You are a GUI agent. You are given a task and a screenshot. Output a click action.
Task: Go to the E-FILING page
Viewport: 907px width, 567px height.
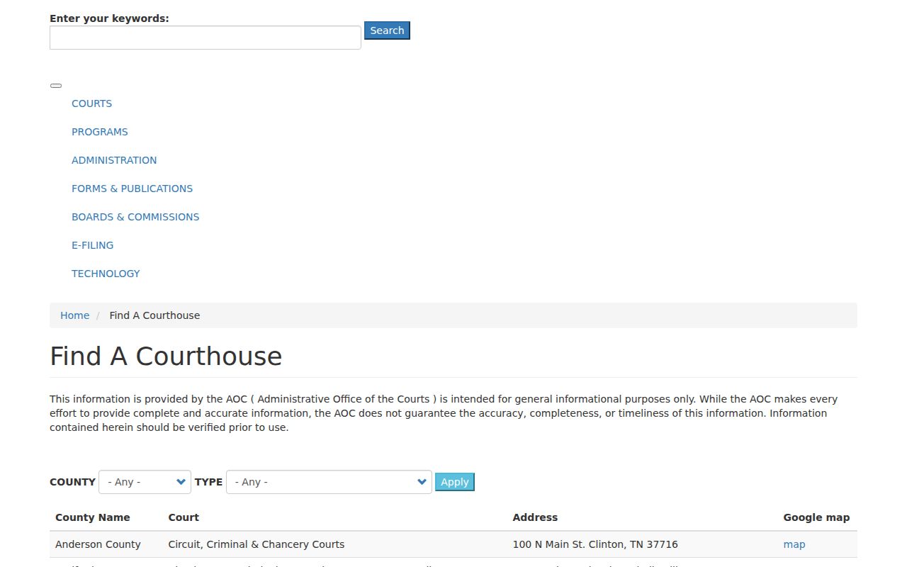92,245
